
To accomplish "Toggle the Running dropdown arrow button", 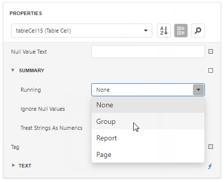I will click(198, 90).
